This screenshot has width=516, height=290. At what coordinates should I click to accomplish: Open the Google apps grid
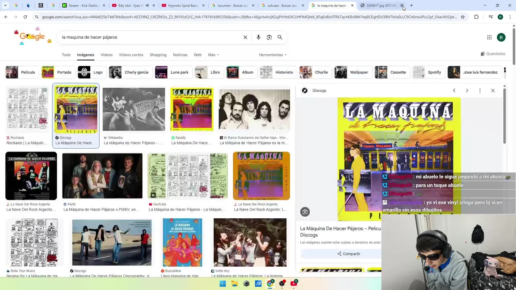[x=489, y=37]
